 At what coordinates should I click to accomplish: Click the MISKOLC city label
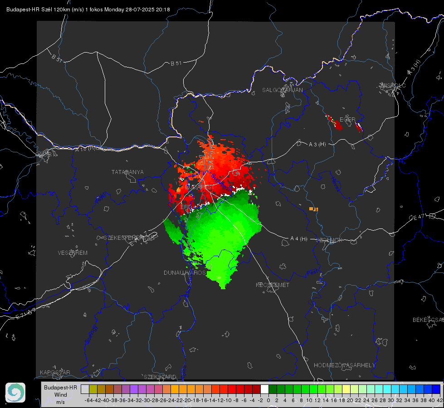click(393, 85)
